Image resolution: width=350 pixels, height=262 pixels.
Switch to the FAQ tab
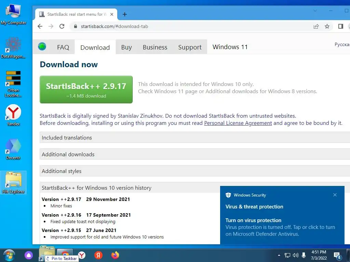(63, 47)
